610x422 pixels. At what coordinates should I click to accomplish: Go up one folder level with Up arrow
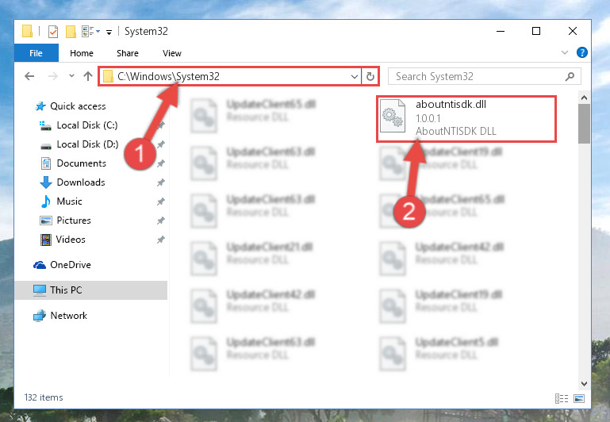click(x=88, y=76)
